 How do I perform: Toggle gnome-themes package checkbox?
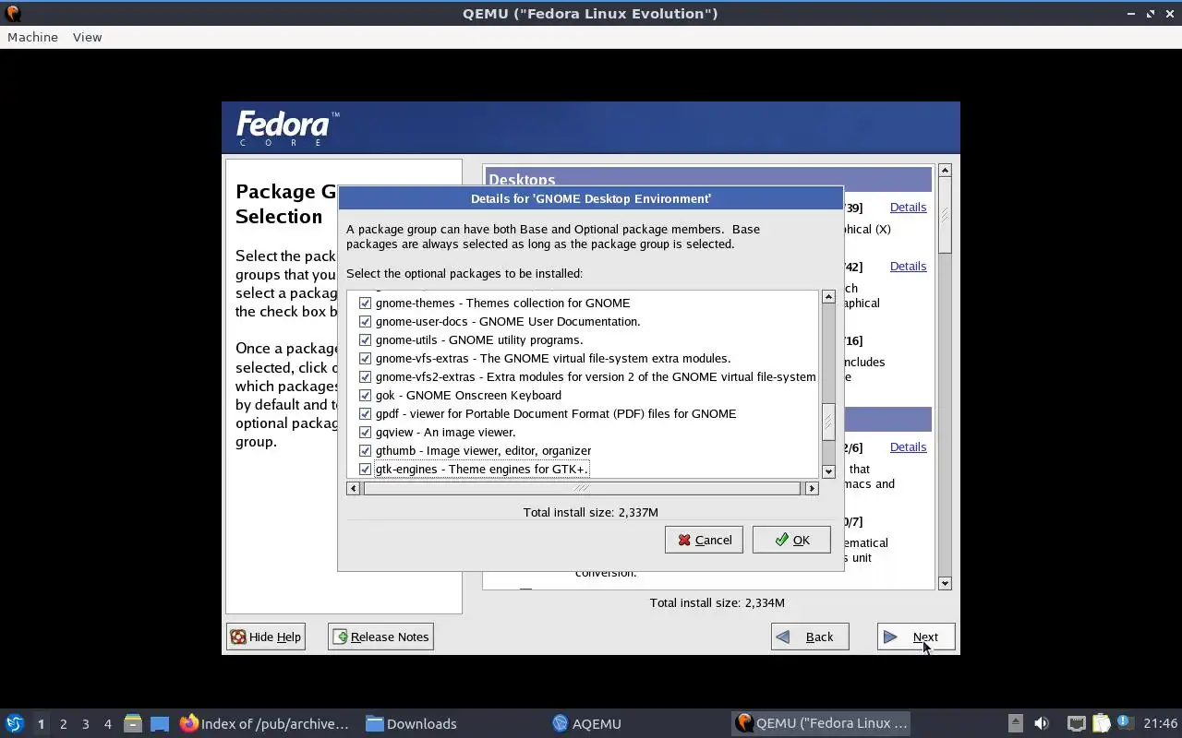365,303
